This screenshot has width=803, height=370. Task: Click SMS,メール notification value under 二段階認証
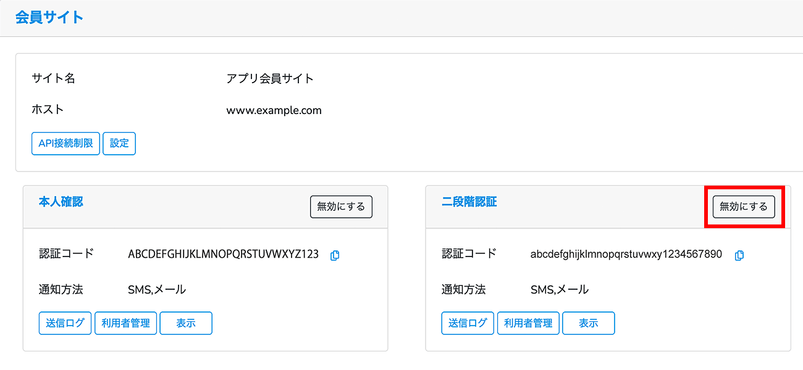[559, 289]
